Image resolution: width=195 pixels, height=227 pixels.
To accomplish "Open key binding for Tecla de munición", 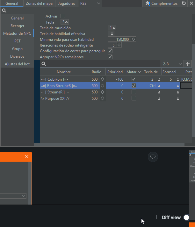I will 112,28.
